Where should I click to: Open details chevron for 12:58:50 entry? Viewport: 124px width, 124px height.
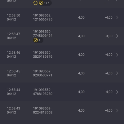(x=117, y=17)
